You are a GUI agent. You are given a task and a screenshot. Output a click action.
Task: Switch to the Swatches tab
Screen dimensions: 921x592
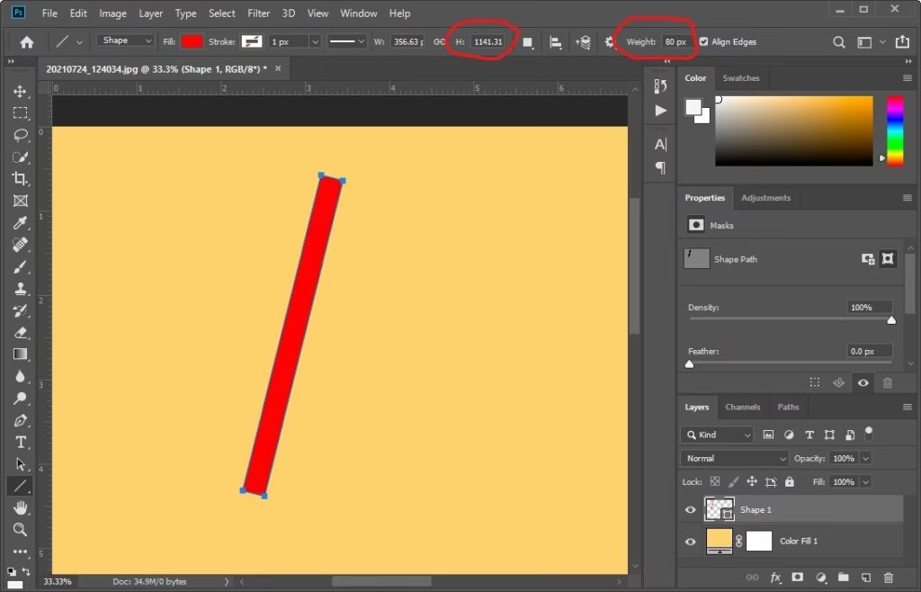click(x=741, y=78)
